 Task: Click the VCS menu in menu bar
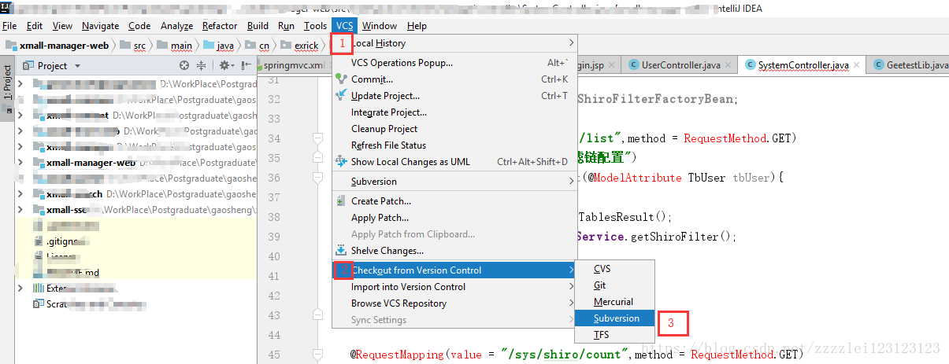pyautogui.click(x=344, y=26)
